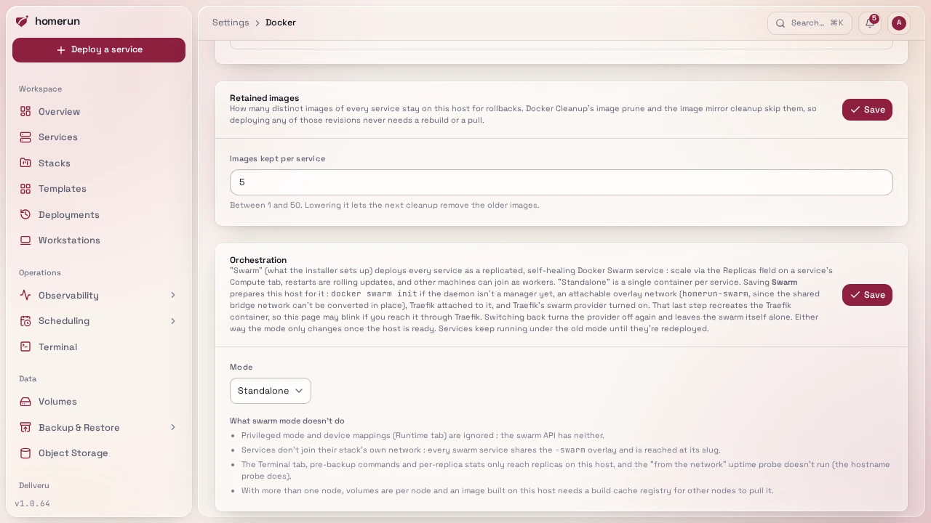The image size is (931, 523).
Task: Go to Stacks via its icon
Action: click(x=25, y=163)
